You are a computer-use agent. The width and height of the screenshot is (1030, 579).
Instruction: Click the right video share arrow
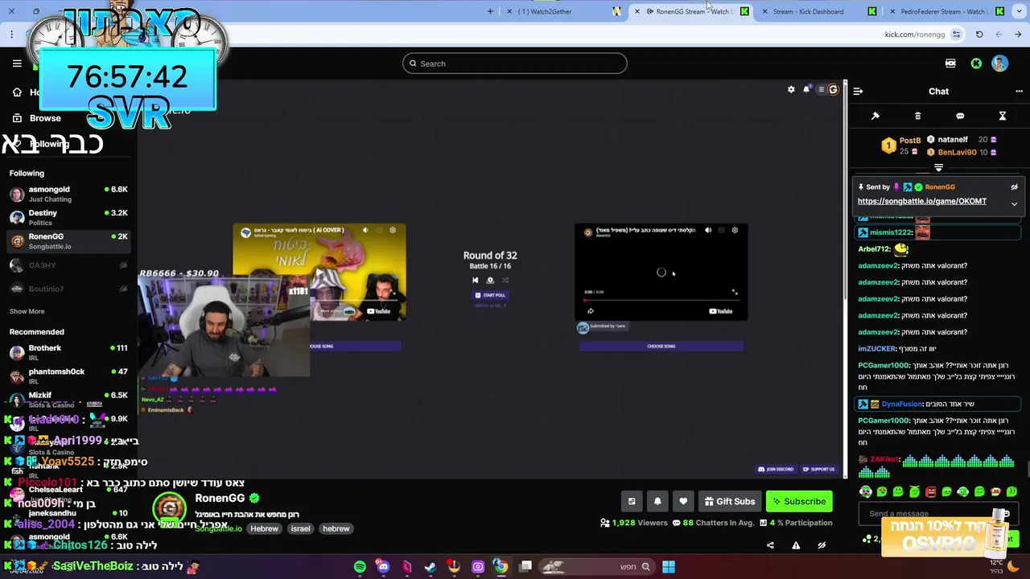591,311
